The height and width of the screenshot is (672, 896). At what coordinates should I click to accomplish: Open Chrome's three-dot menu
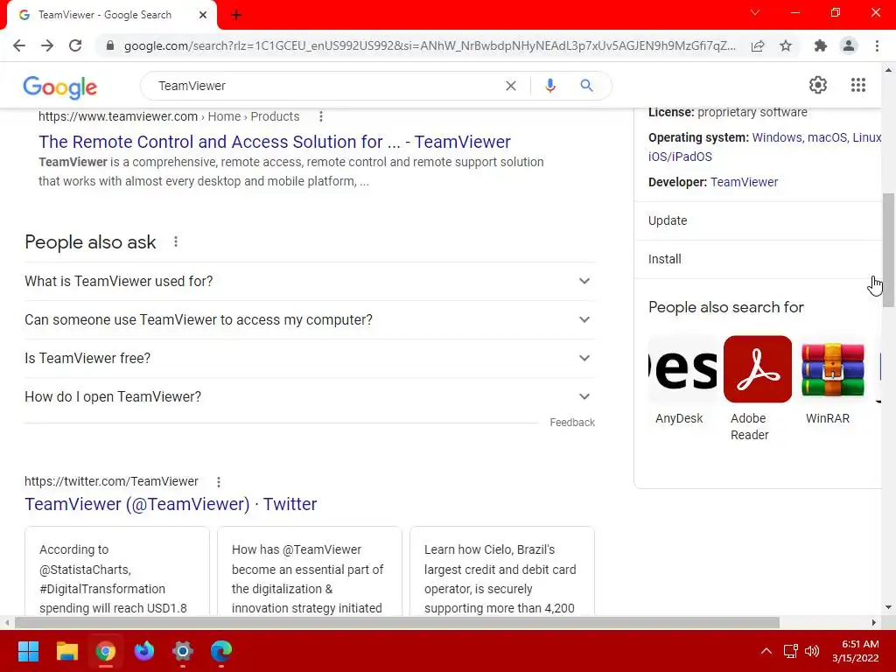[x=877, y=45]
